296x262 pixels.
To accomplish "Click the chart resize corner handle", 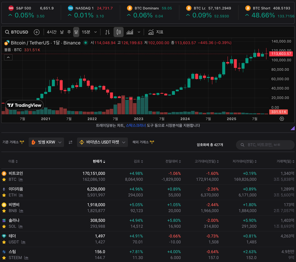I will click(x=293, y=128).
